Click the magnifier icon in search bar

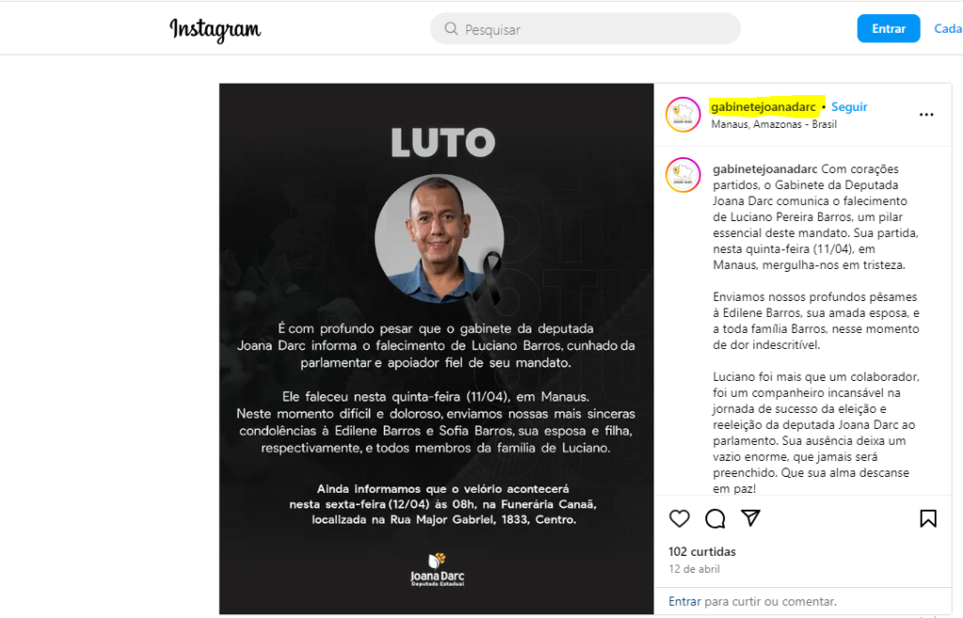(x=451, y=29)
